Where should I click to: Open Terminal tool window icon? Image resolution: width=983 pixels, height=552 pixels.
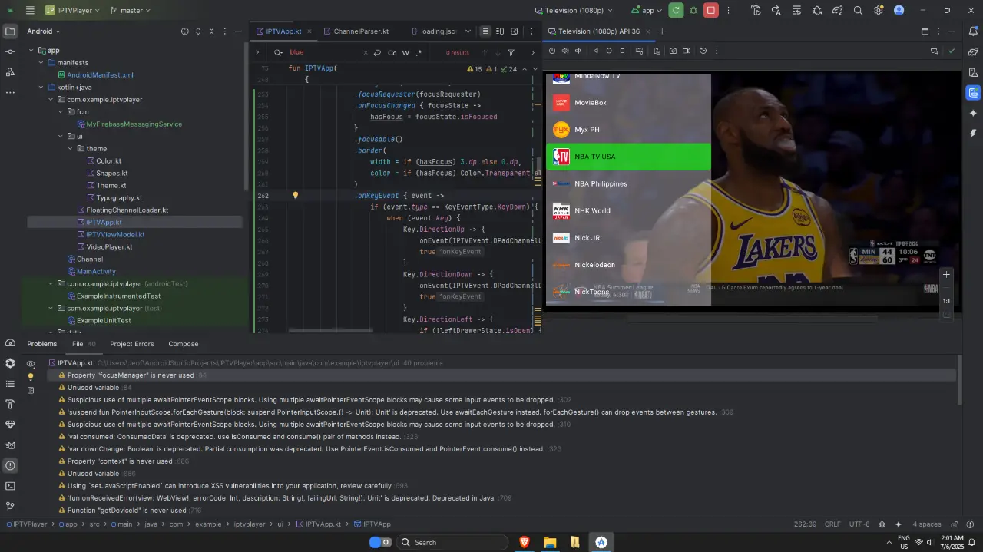pyautogui.click(x=10, y=486)
